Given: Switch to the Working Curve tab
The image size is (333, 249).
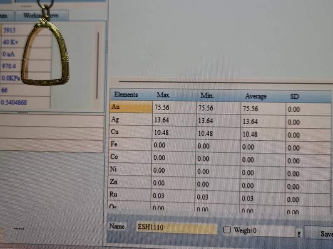Looking at the screenshot, I should [42, 16].
